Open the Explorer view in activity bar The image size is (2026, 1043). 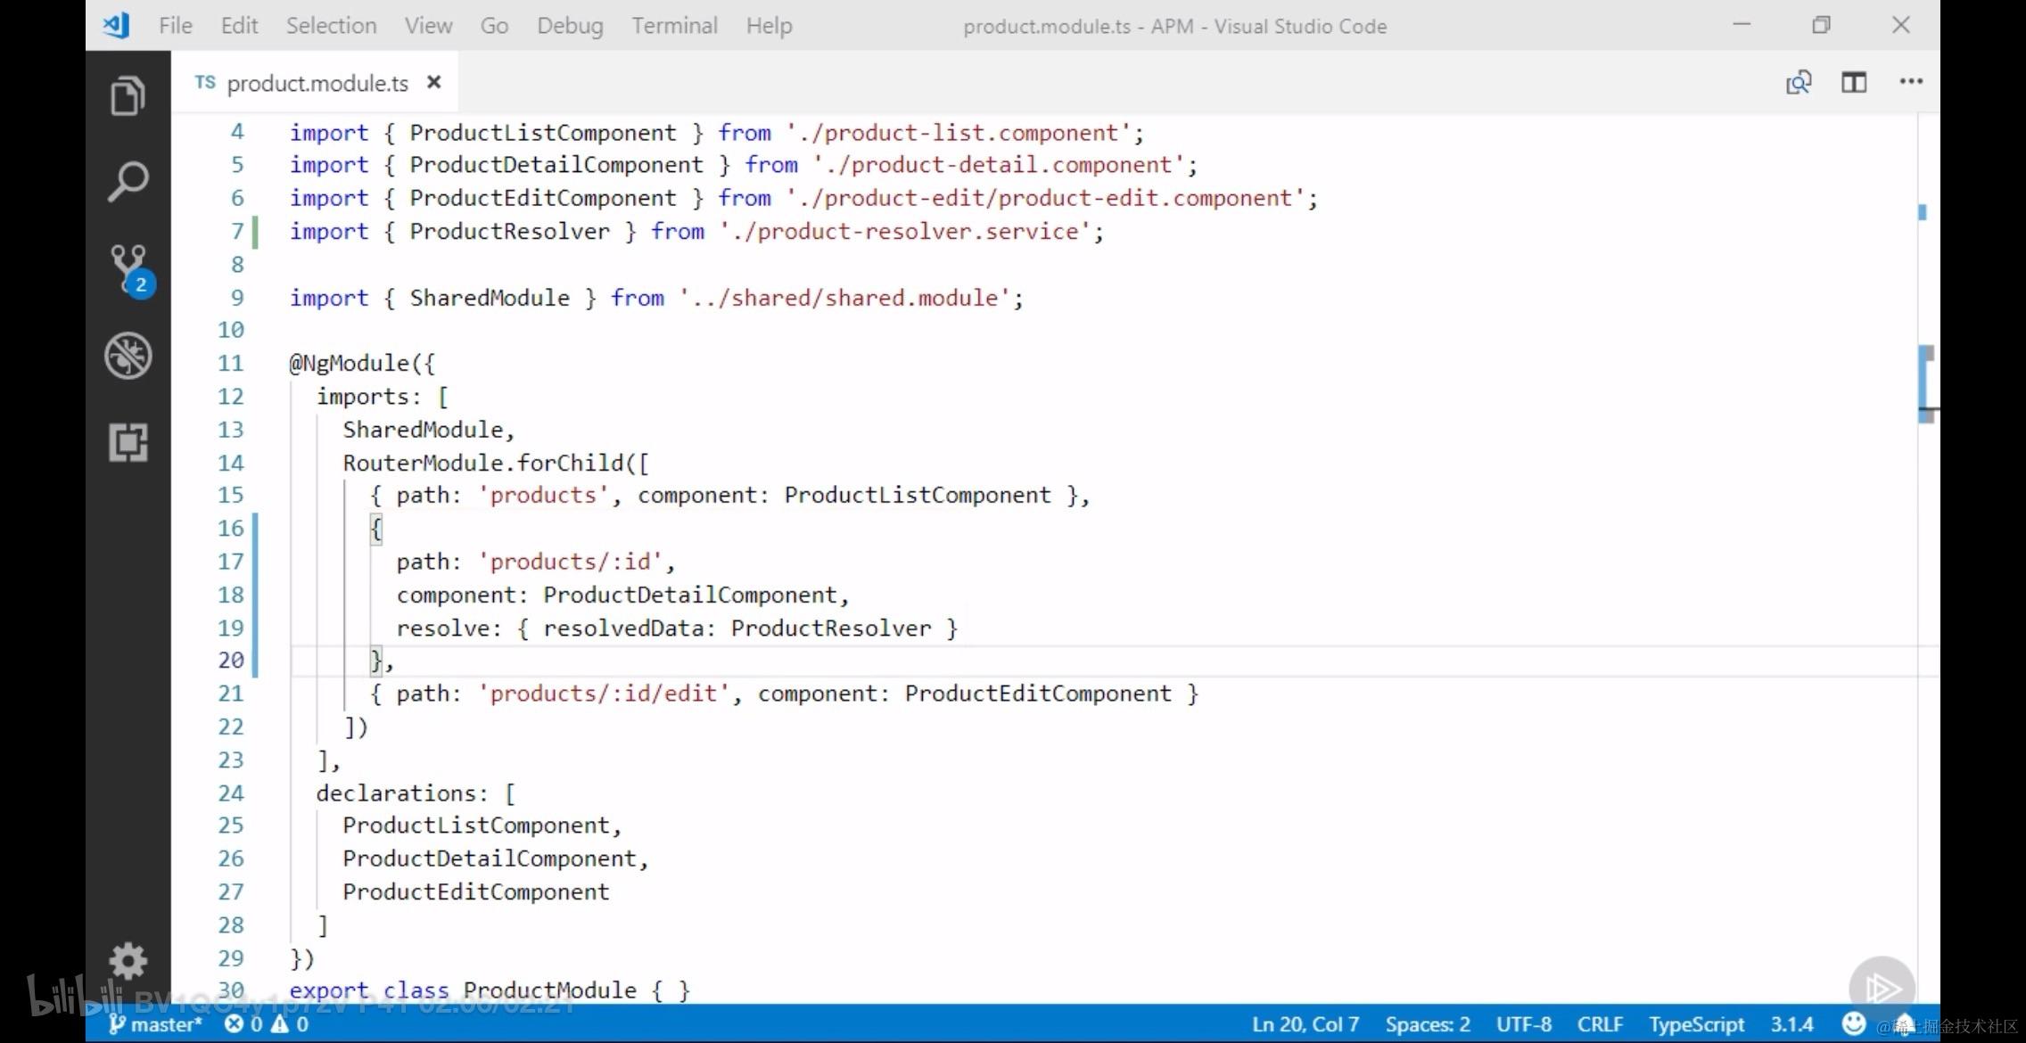point(128,96)
